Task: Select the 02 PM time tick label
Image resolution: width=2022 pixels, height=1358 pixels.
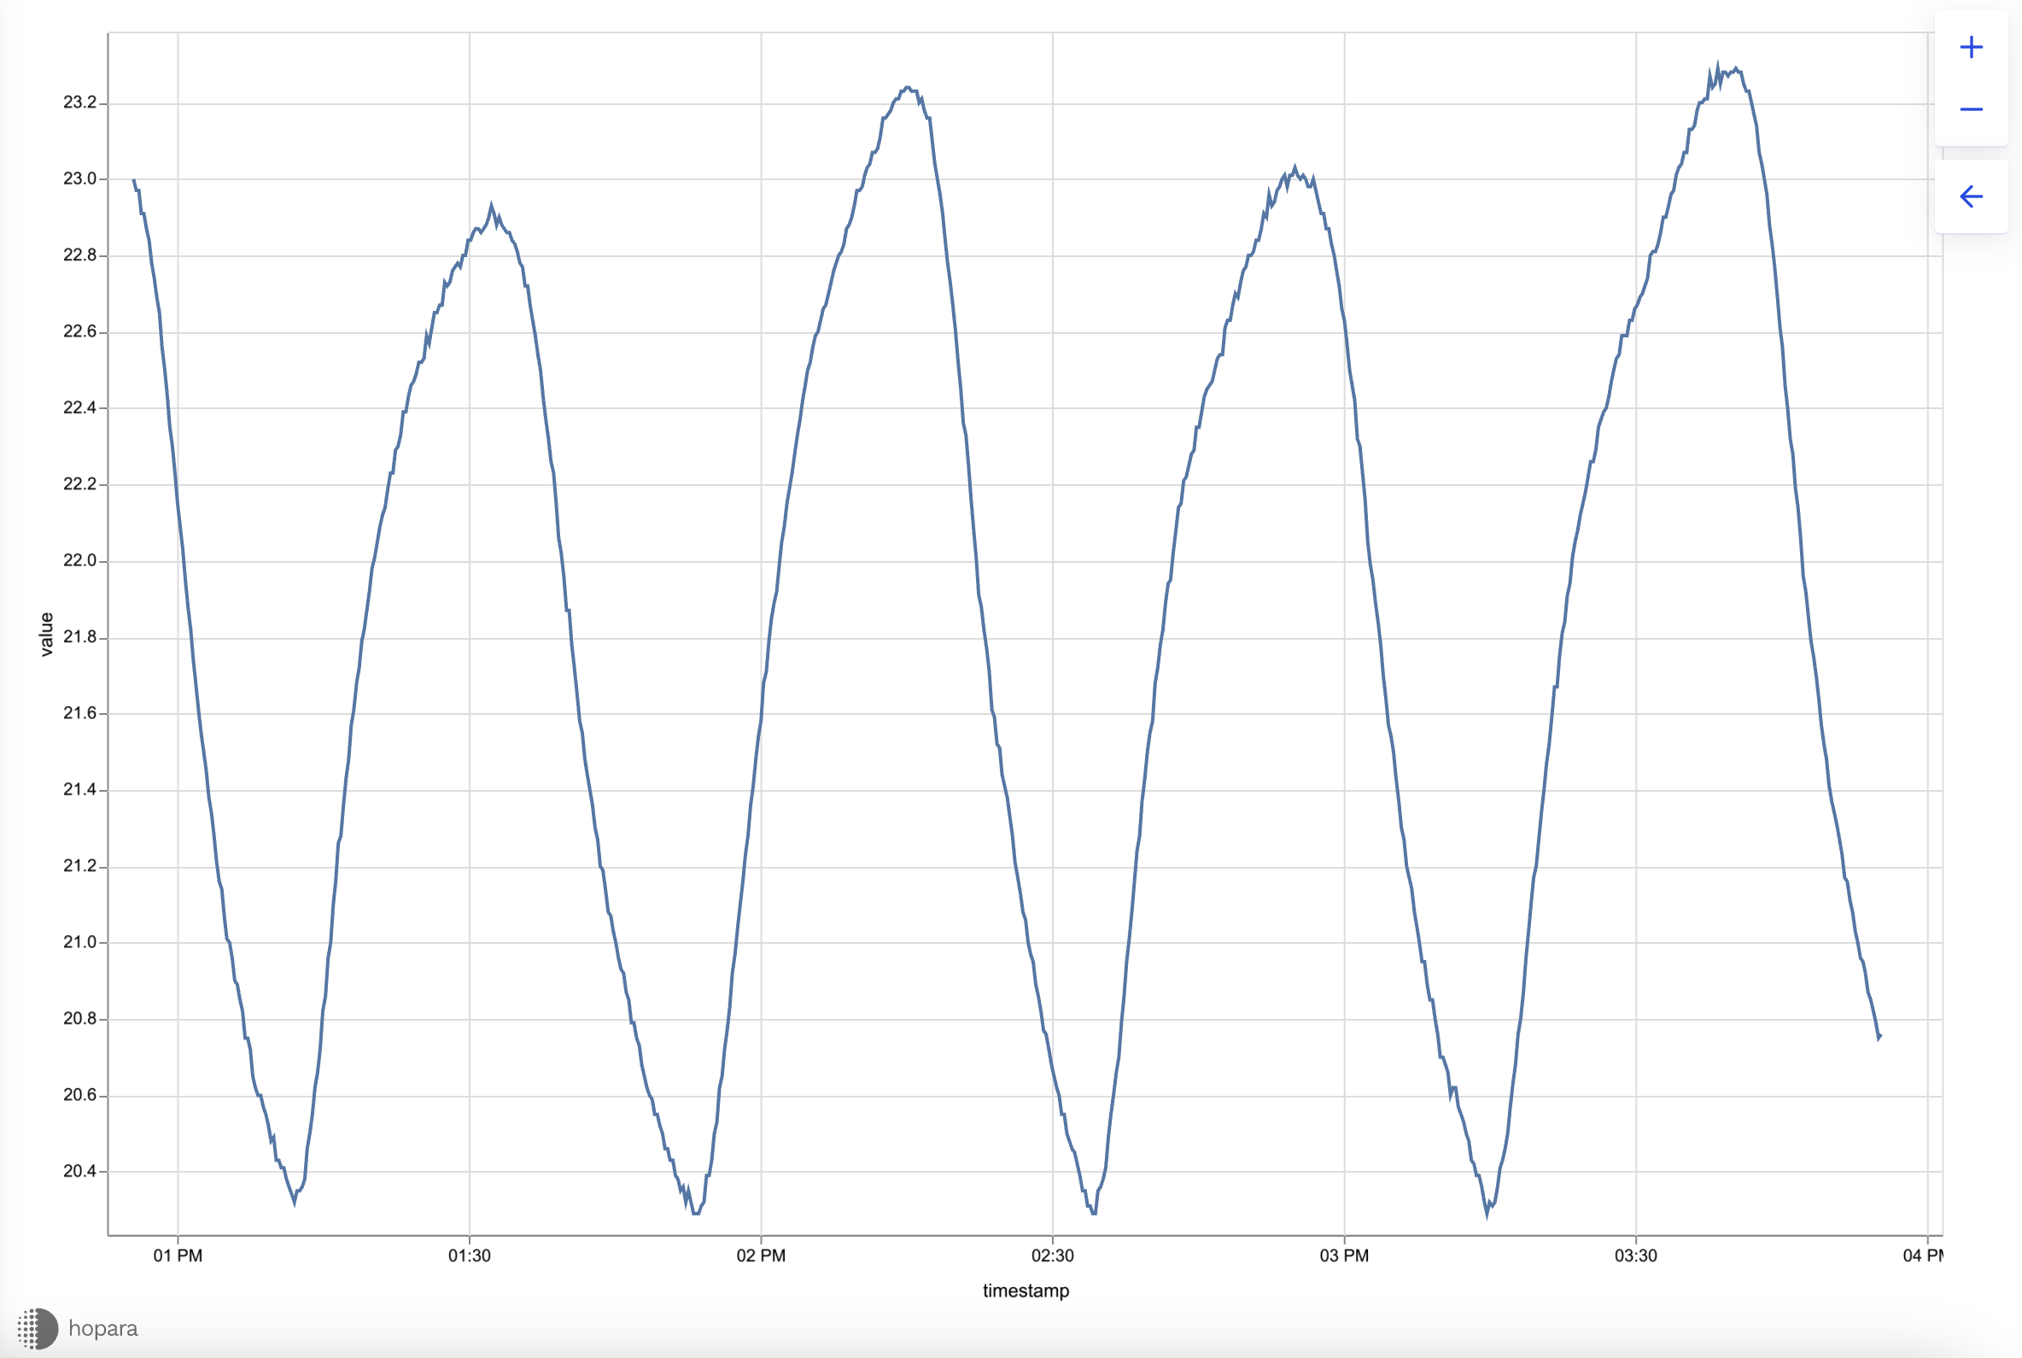Action: (760, 1256)
